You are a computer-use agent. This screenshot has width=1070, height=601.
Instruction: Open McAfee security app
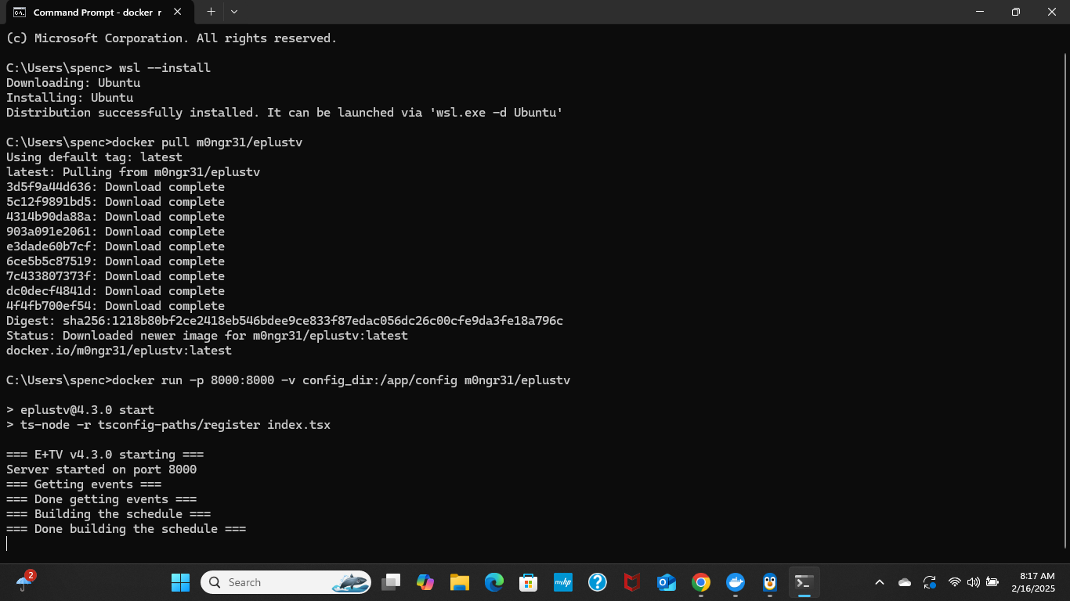(x=632, y=582)
